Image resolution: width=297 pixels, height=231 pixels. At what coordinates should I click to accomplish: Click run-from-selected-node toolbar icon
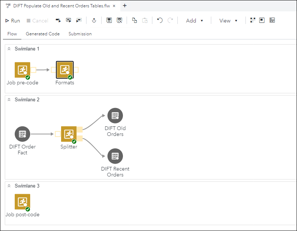[x=58, y=20]
